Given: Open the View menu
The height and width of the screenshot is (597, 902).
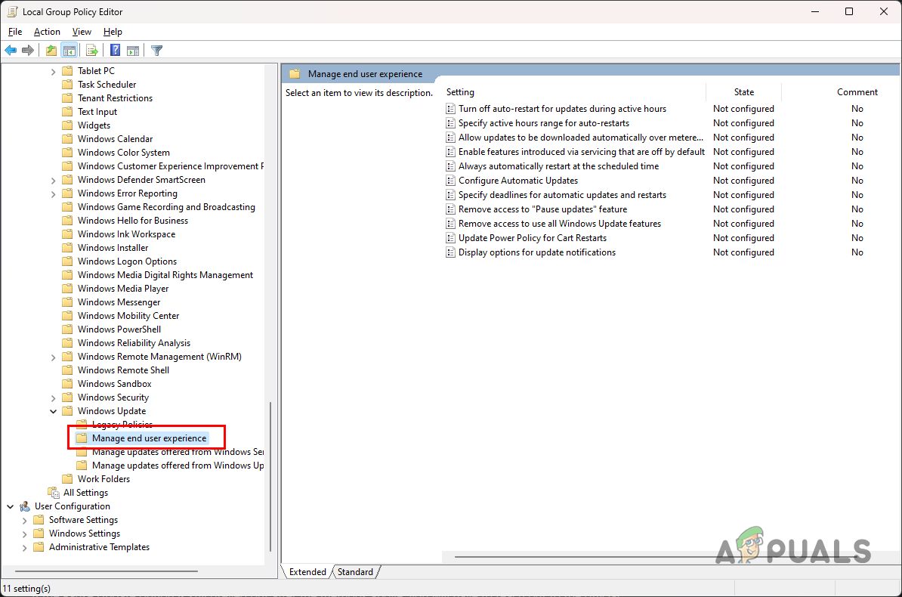Looking at the screenshot, I should [x=82, y=32].
